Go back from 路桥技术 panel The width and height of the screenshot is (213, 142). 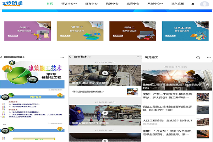[x=70, y=57]
